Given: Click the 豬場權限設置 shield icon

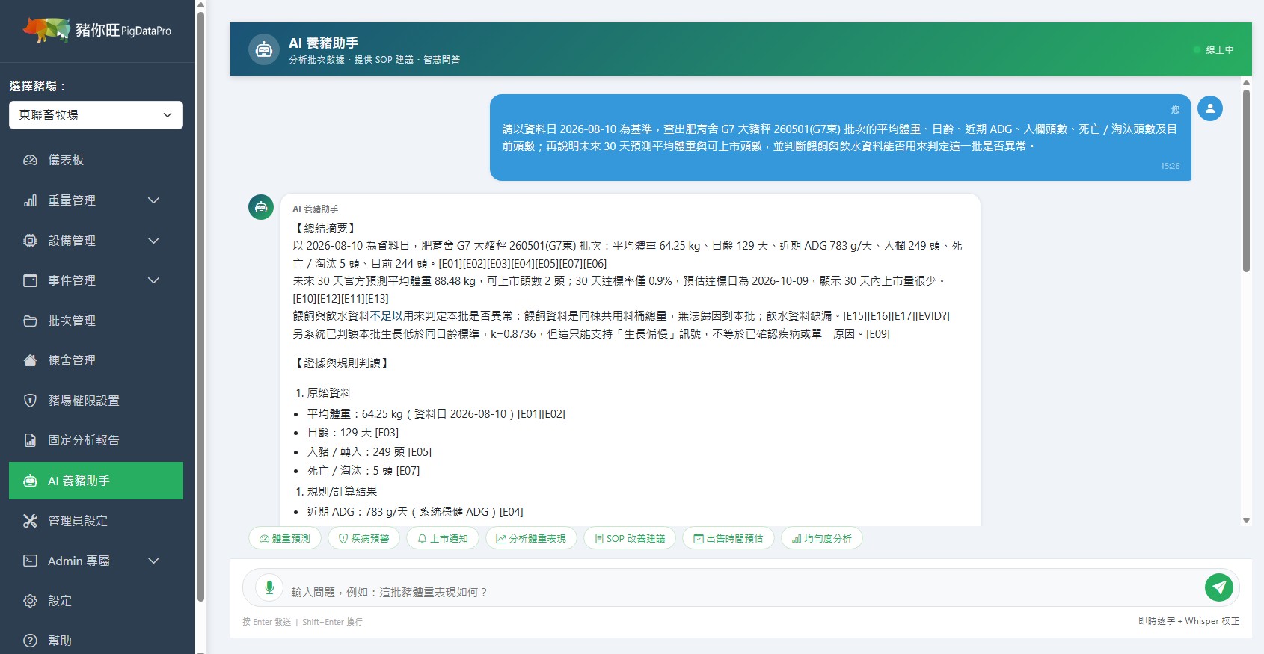Looking at the screenshot, I should coord(30,401).
